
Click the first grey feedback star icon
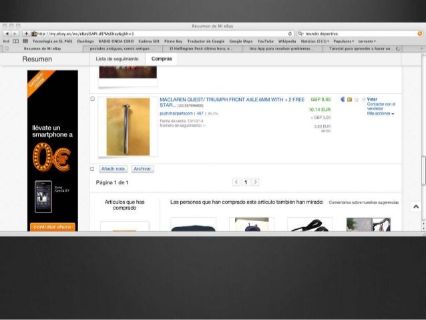coord(357,100)
